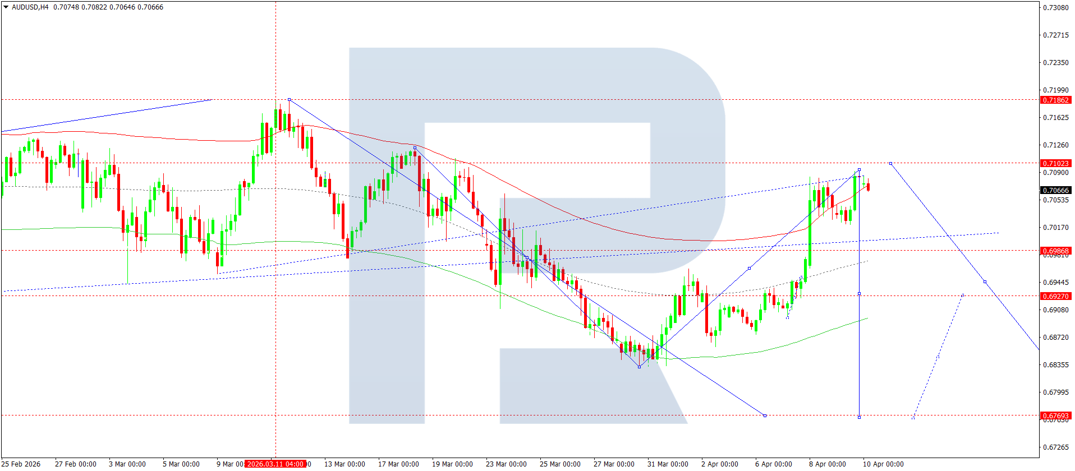1075x471 pixels.
Task: Click the 10 Apr 00:00 date axis label
Action: [883, 464]
